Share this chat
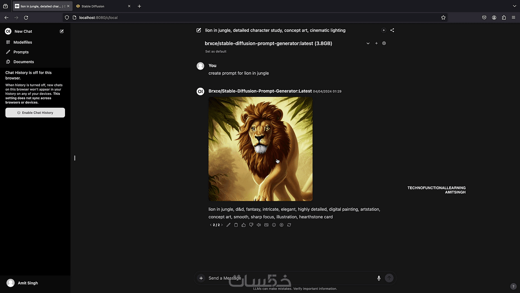520x293 pixels. click(x=392, y=30)
